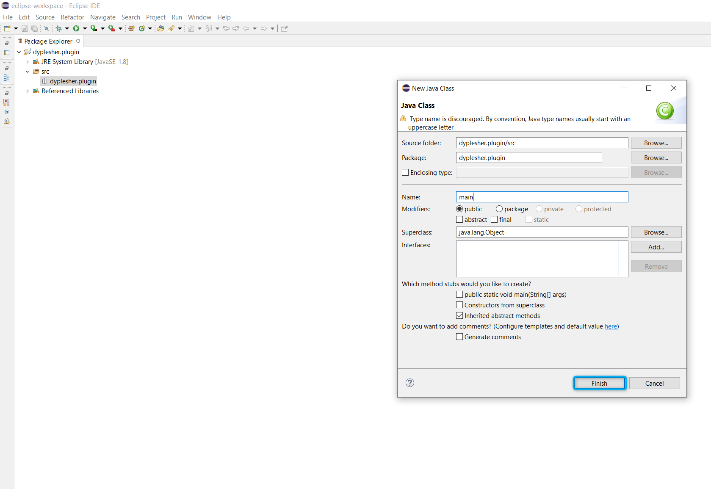Click the 'here' templates configuration link
Image resolution: width=711 pixels, height=489 pixels.
611,326
